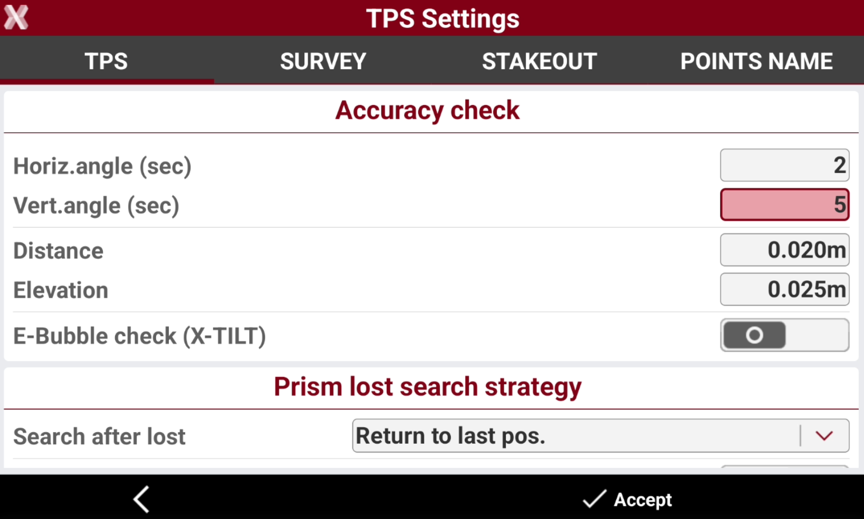Viewport: 864px width, 519px height.
Task: Click the E-Bubble check (X-TILT) label
Action: 139,336
